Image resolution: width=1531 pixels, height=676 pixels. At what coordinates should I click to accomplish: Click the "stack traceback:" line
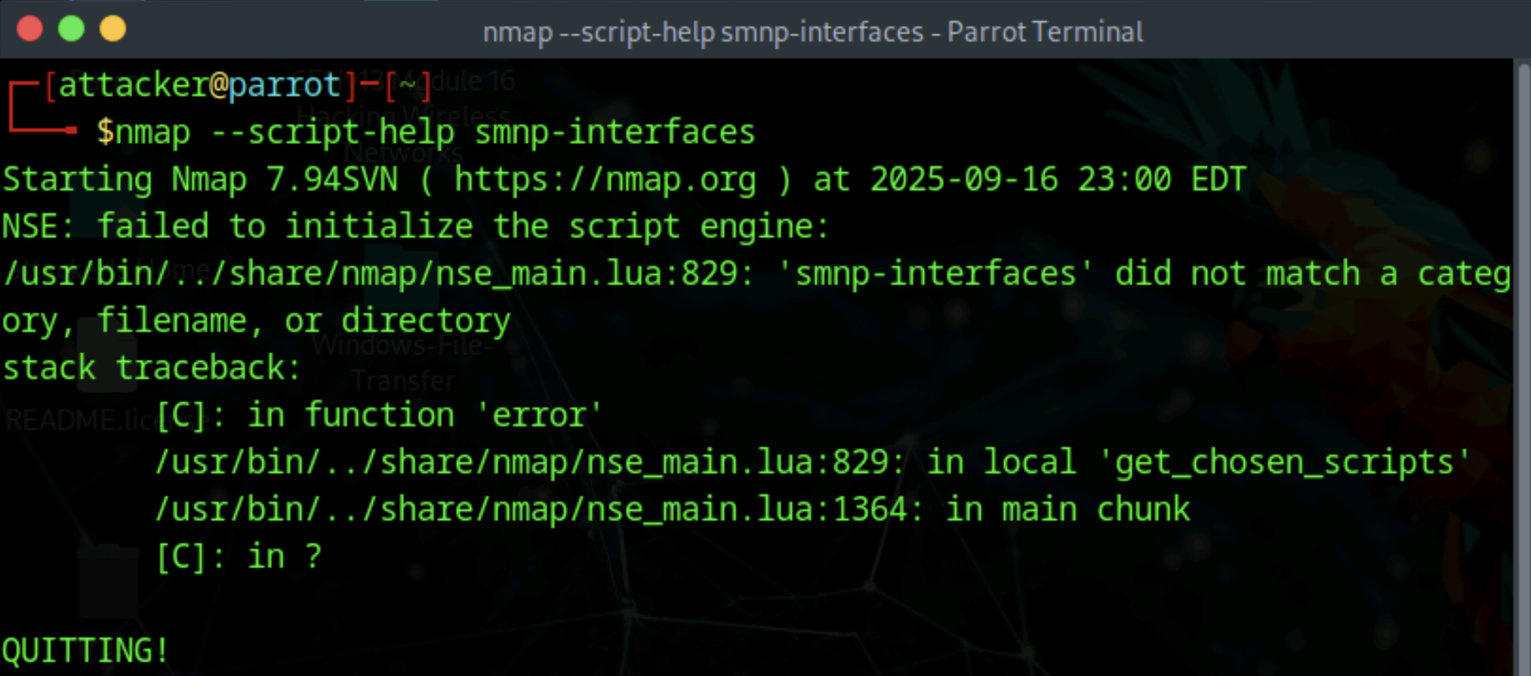click(x=152, y=368)
